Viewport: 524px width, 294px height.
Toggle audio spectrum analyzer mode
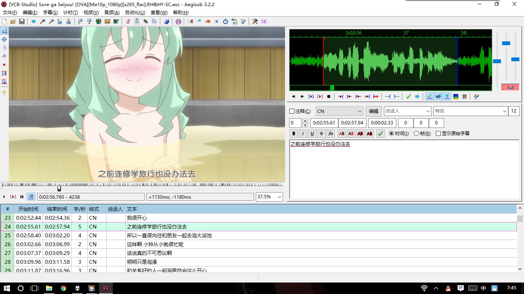click(x=455, y=96)
